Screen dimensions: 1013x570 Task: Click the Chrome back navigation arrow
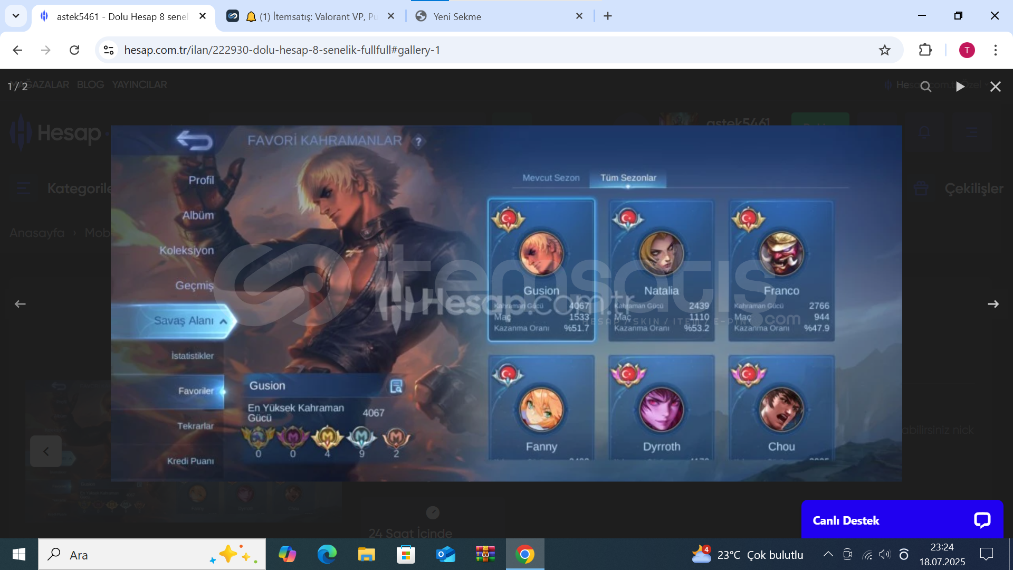(17, 50)
